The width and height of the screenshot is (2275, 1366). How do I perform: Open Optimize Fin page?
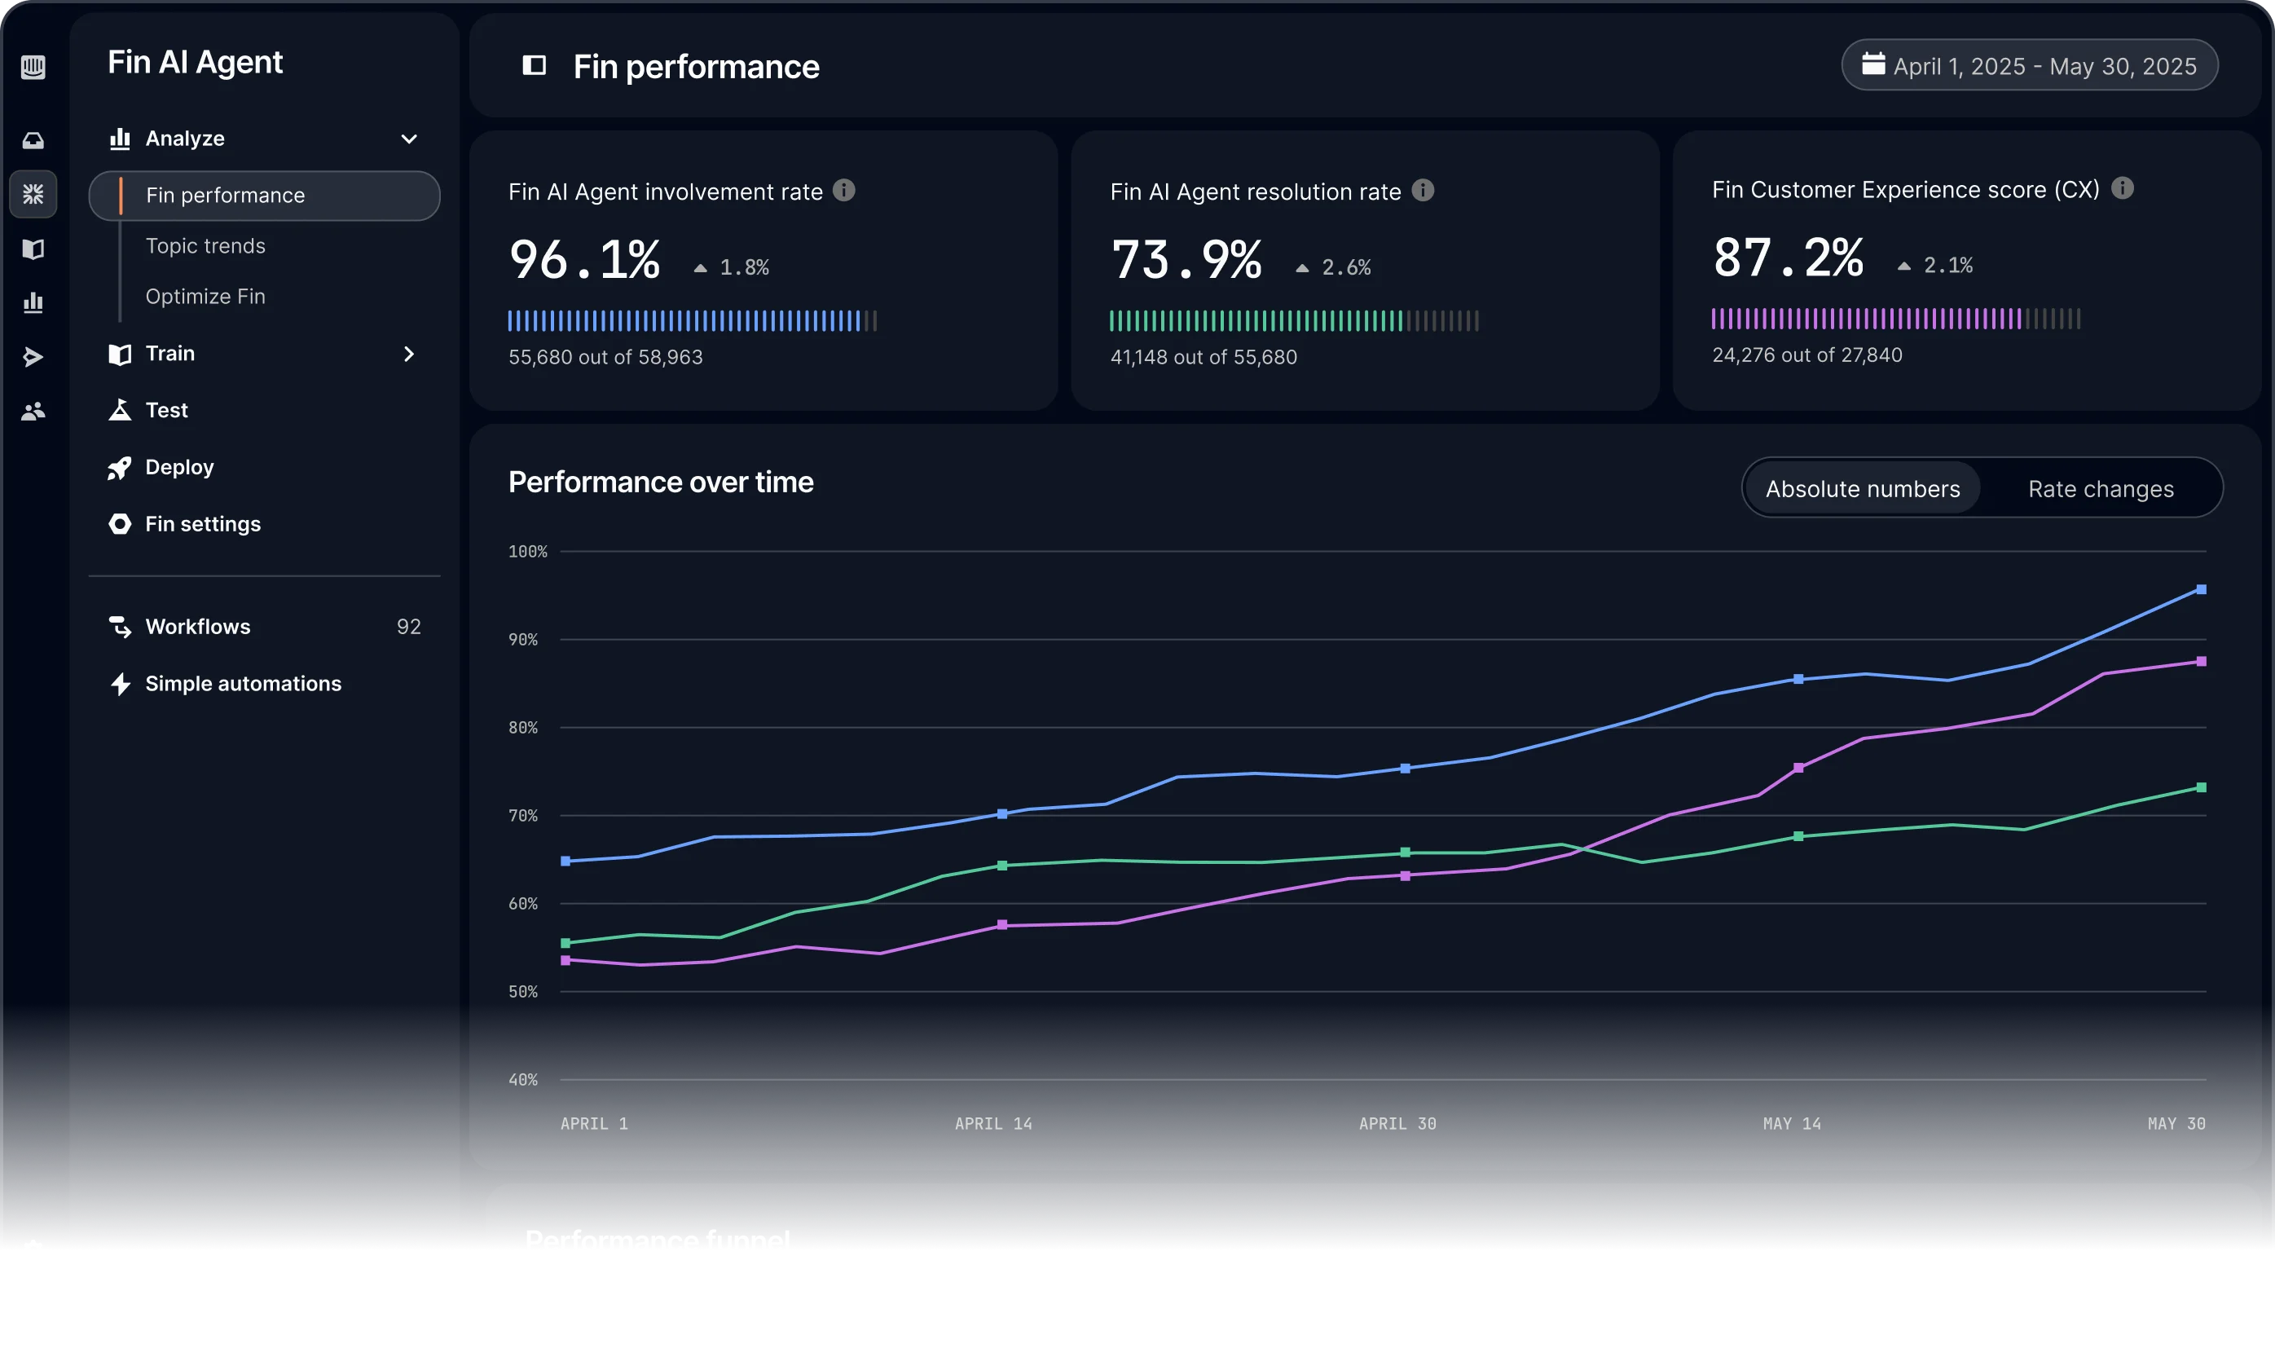pos(205,297)
